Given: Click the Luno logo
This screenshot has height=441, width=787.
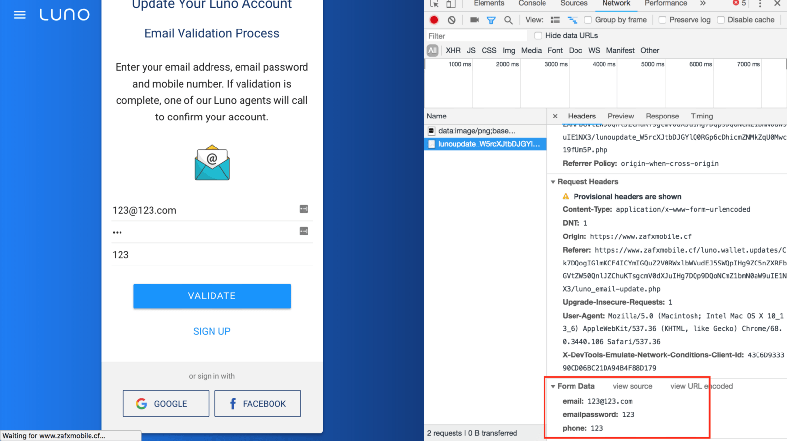Looking at the screenshot, I should [64, 15].
